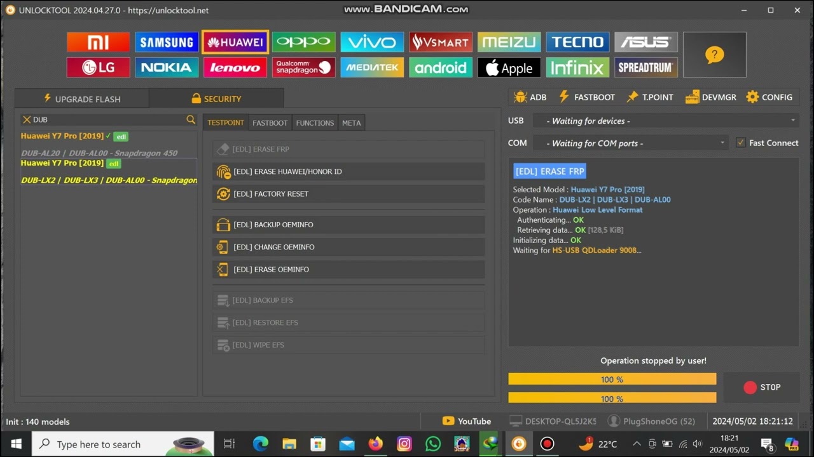Click the DESKTOP-QL5J2K5 computer name
814x457 pixels.
(553, 421)
